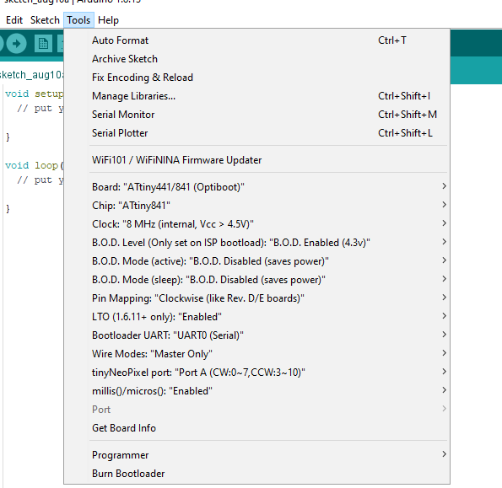Expand the Clock 8 MHz submenu

(256, 224)
